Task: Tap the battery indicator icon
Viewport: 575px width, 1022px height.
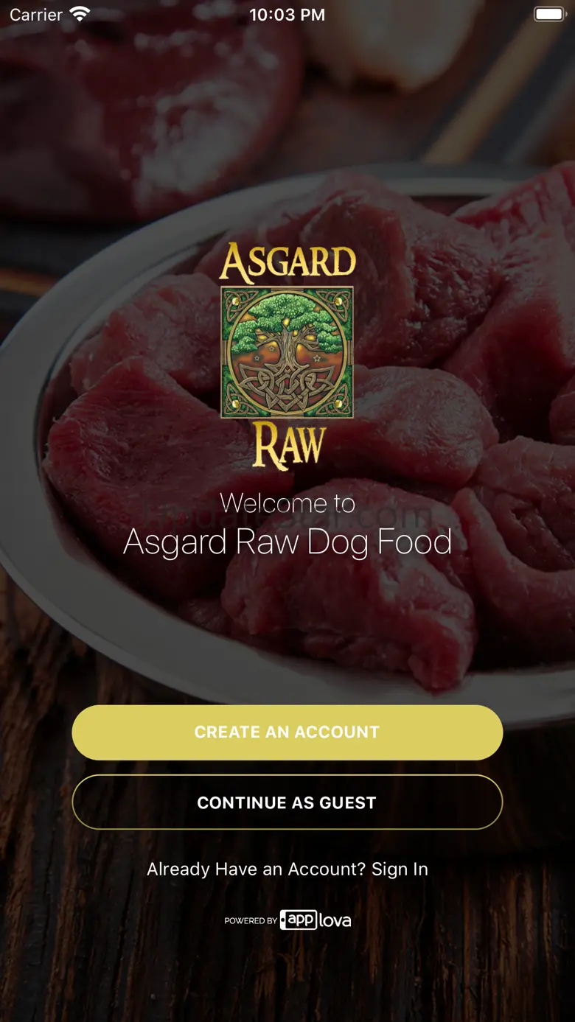Action: pyautogui.click(x=549, y=15)
